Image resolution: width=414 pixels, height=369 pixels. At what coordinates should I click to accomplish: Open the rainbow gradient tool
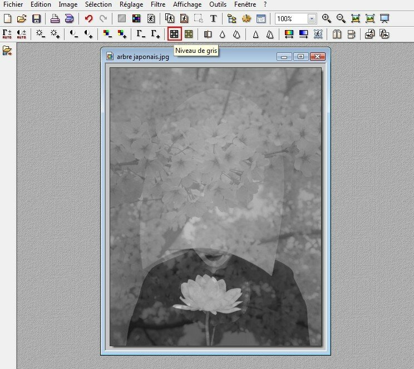click(x=289, y=34)
